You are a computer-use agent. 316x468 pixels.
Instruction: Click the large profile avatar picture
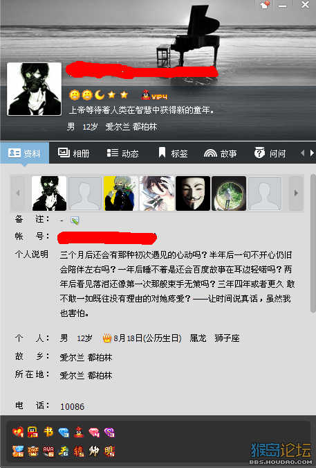point(34,89)
